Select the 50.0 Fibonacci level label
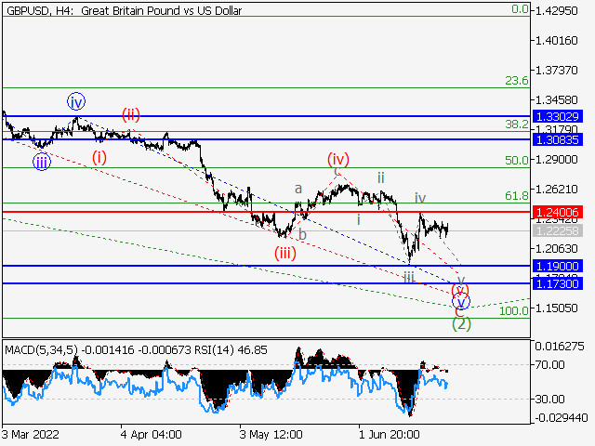The image size is (595, 446). (x=517, y=160)
